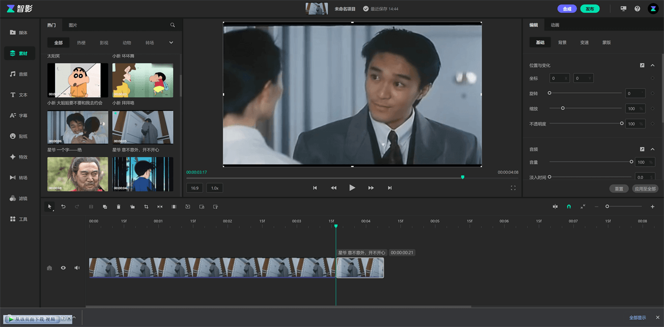The width and height of the screenshot is (664, 327).
Task: Select the 背景 sub-tab
Action: click(x=562, y=42)
